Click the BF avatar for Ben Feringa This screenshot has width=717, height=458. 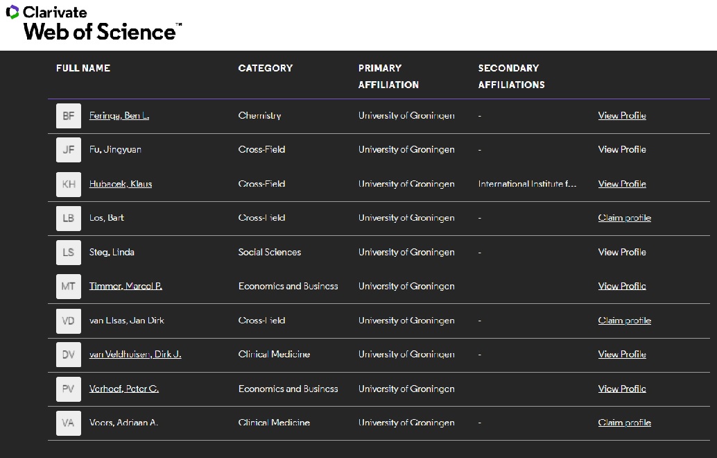coord(69,116)
